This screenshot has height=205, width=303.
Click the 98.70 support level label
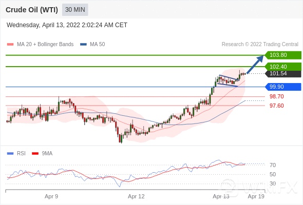(x=277, y=96)
